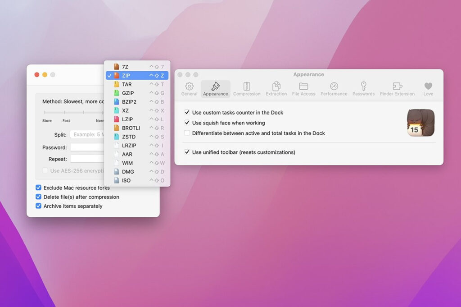Click the Password input field
Viewport: 461px width, 307px height.
click(87, 147)
